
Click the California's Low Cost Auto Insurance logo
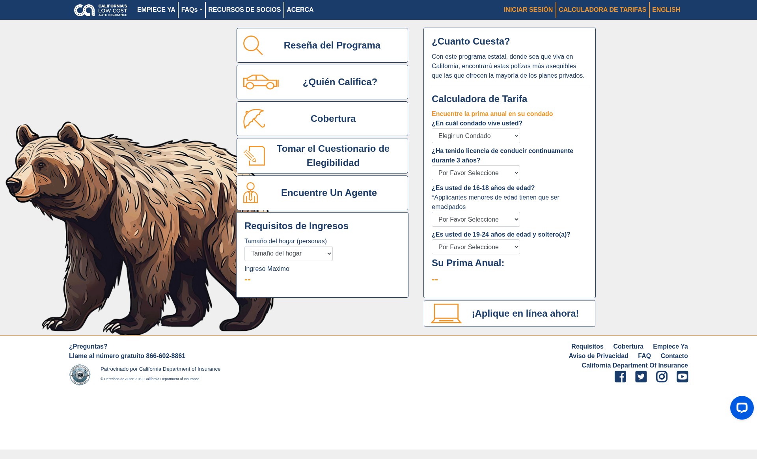point(101,10)
